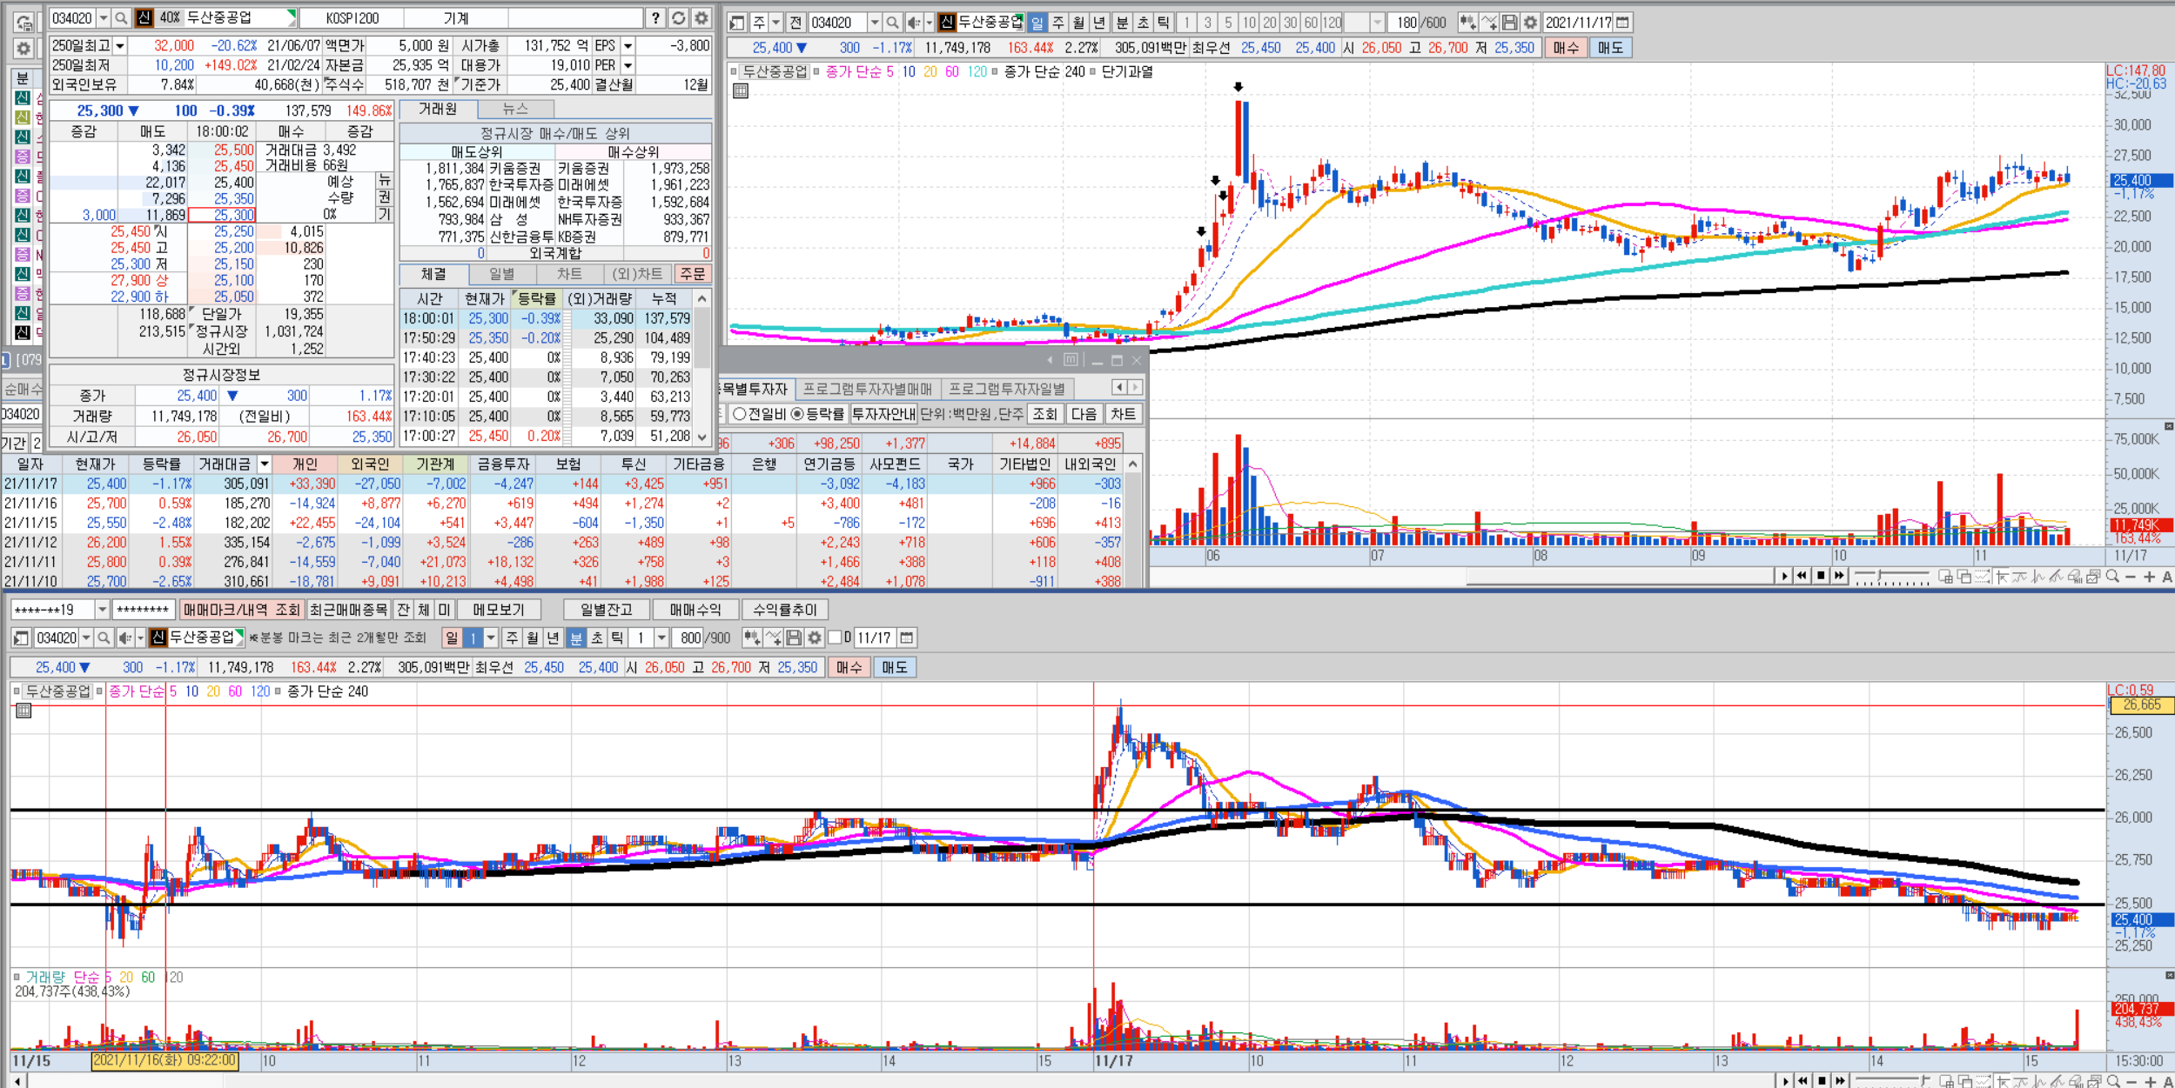Open calendar icon next to 11/17 in minute chart

(907, 638)
